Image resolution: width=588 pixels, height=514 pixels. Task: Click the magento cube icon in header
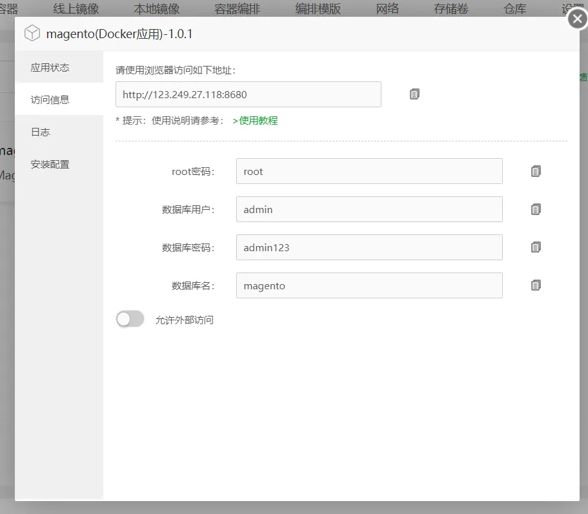32,34
